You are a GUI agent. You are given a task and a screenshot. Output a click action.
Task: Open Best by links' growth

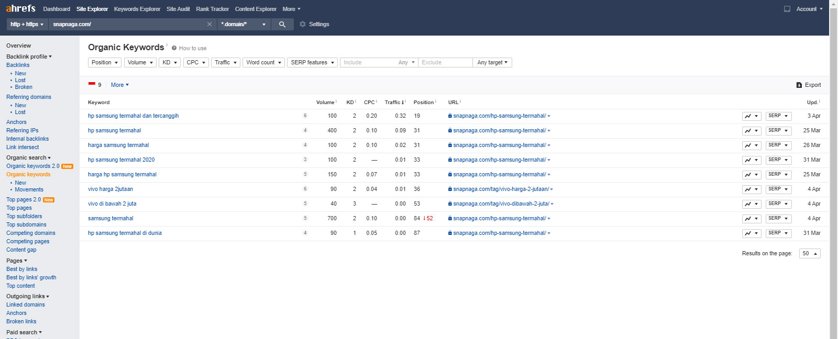point(31,277)
